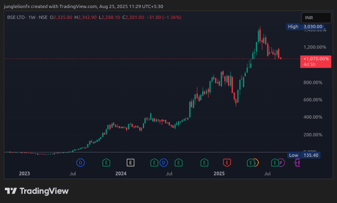The image size is (337, 203).
Task: Click the Jul label after 2025
Action: coord(267,173)
